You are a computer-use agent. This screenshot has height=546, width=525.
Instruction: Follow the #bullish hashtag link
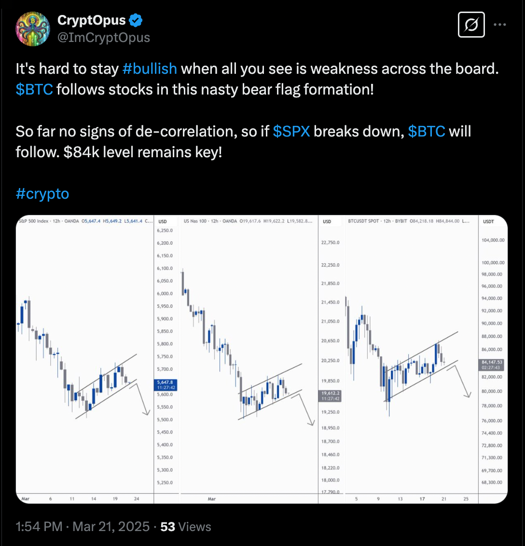(x=150, y=68)
